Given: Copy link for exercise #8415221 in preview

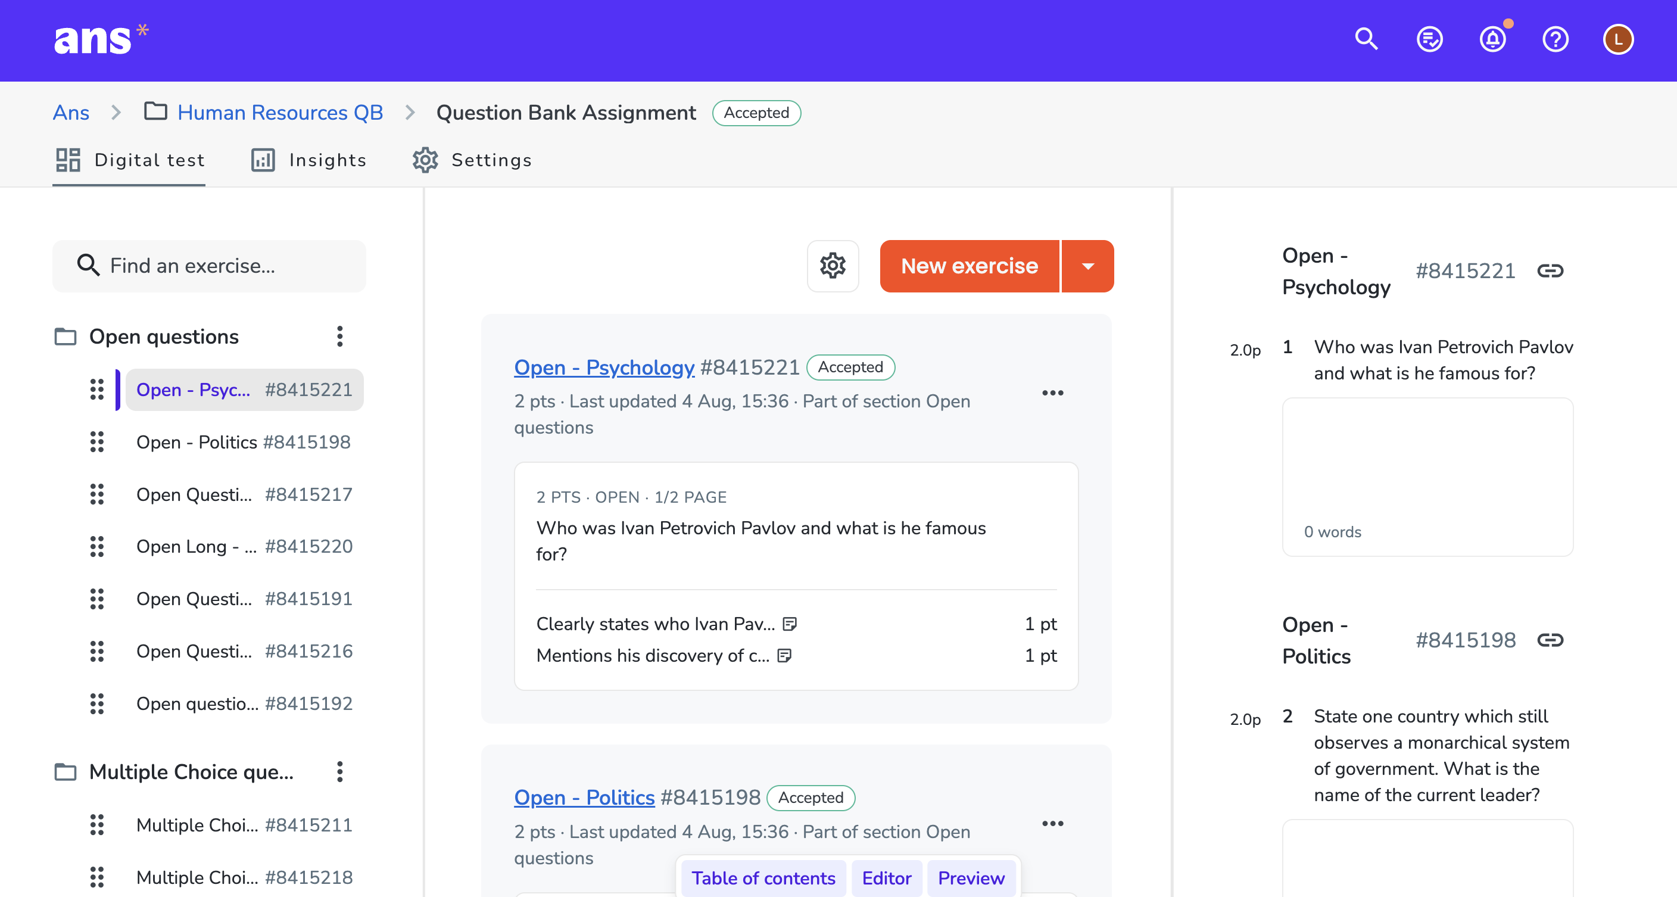Looking at the screenshot, I should pyautogui.click(x=1550, y=271).
